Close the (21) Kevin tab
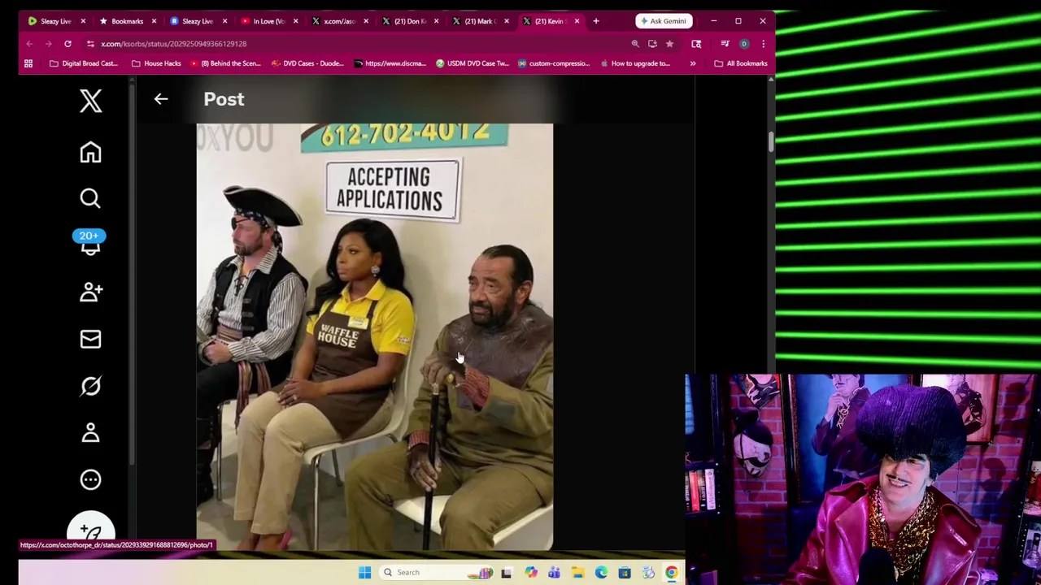 (x=577, y=21)
